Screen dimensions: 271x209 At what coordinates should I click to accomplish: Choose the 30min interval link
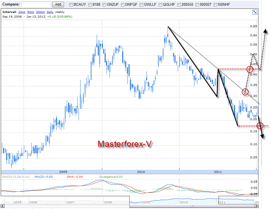click(x=40, y=12)
